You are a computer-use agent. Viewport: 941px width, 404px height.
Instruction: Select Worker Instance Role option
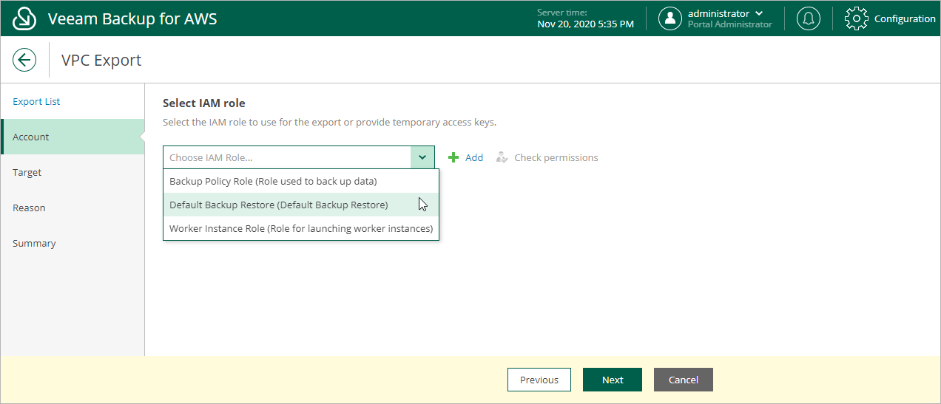(301, 228)
